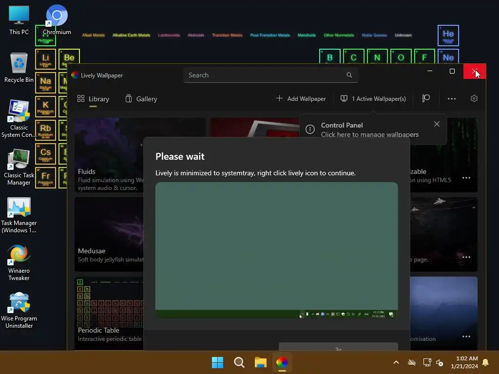Click the Patreon support icon
Viewport: 499px width, 374px height.
click(426, 98)
